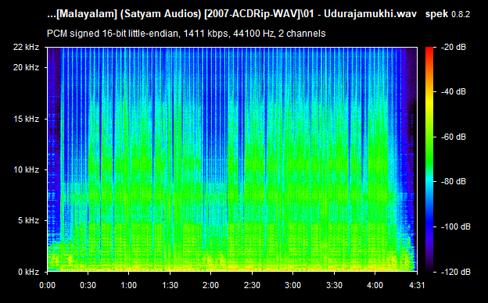Screen dimensions: 488x303
Task: Click the spek 0.8.2 version label
Action: pyautogui.click(x=447, y=14)
